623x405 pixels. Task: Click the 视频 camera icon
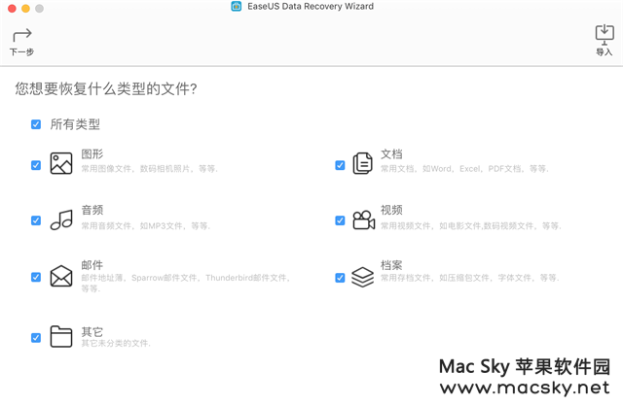(x=363, y=219)
